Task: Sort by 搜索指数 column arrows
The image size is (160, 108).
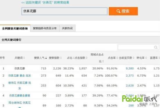Action: tap(61, 58)
